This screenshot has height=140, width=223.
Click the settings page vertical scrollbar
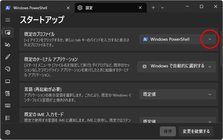[x=221, y=48]
